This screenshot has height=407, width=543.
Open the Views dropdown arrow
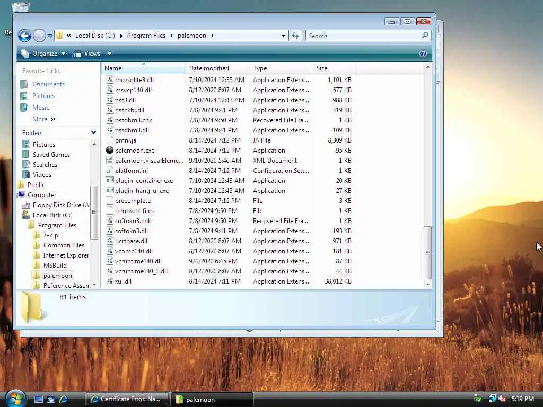tap(109, 54)
